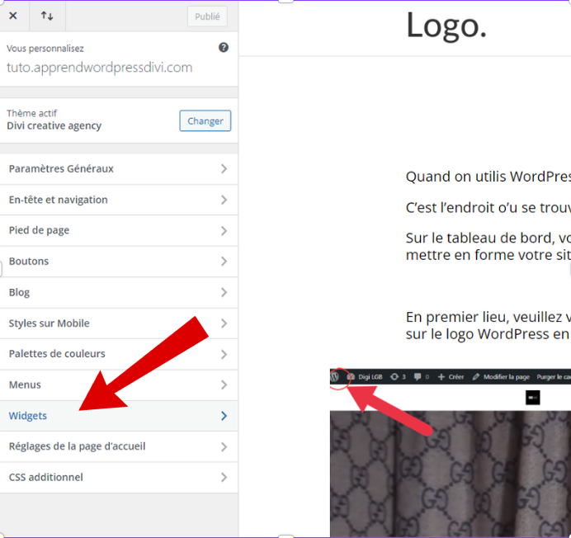Click the pencil Modifier la page icon
The width and height of the screenshot is (571, 538).
click(476, 376)
